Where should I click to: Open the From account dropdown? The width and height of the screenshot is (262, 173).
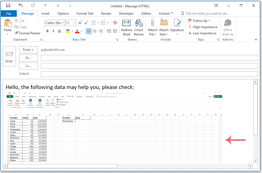pos(28,50)
